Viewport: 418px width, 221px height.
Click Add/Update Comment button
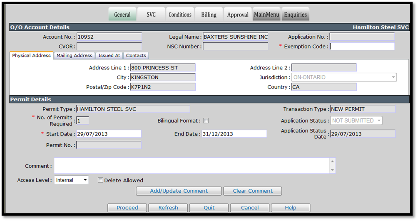179,191
